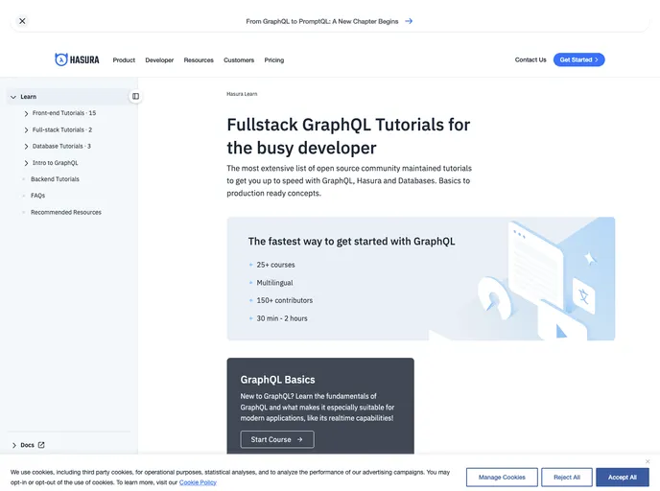The width and height of the screenshot is (660, 491).
Task: Expand the Docs section chevron
Action: 13,445
